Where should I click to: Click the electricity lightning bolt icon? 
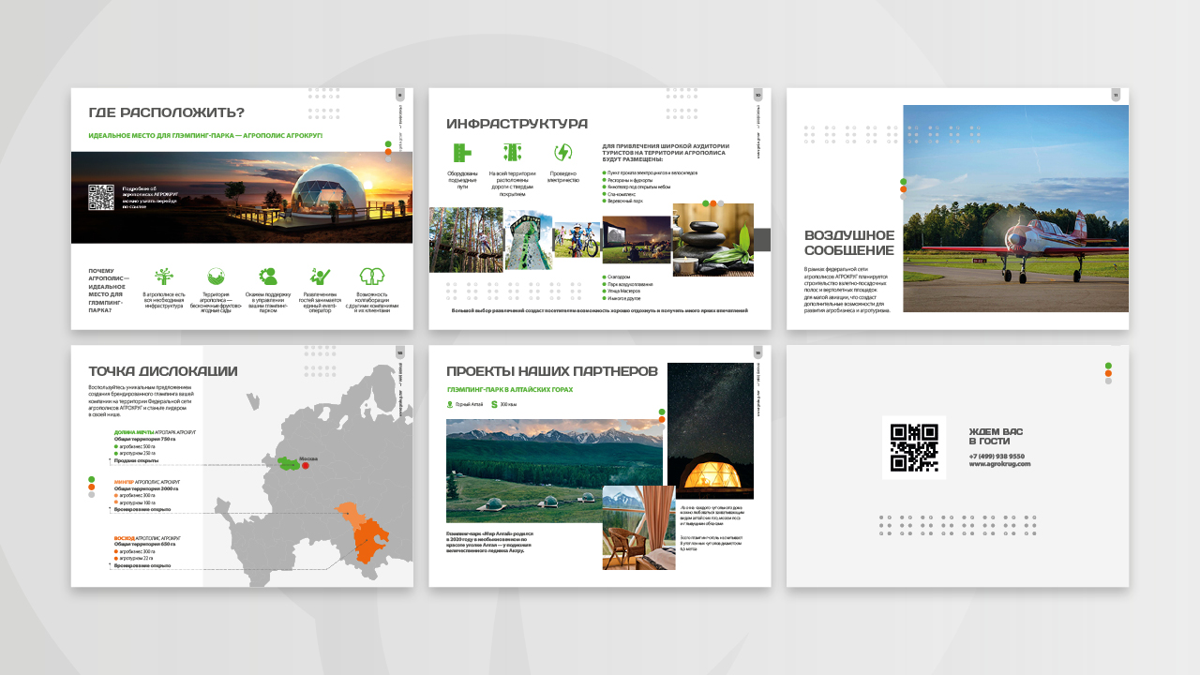(562, 153)
